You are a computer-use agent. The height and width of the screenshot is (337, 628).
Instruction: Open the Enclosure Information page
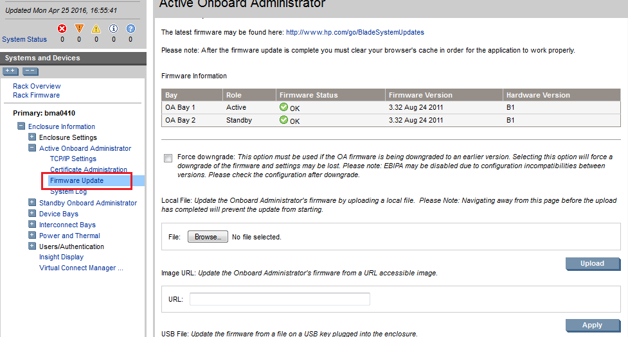pyautogui.click(x=62, y=126)
